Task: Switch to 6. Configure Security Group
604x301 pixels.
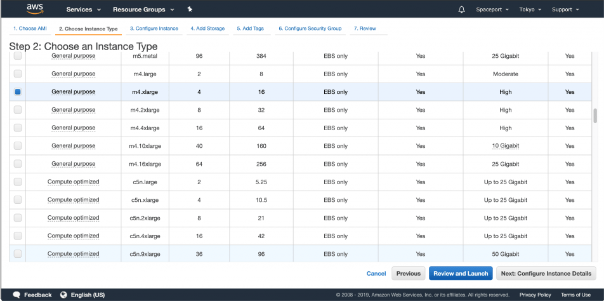Action: 310,29
